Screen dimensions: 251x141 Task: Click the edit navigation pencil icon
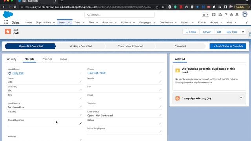247,22
